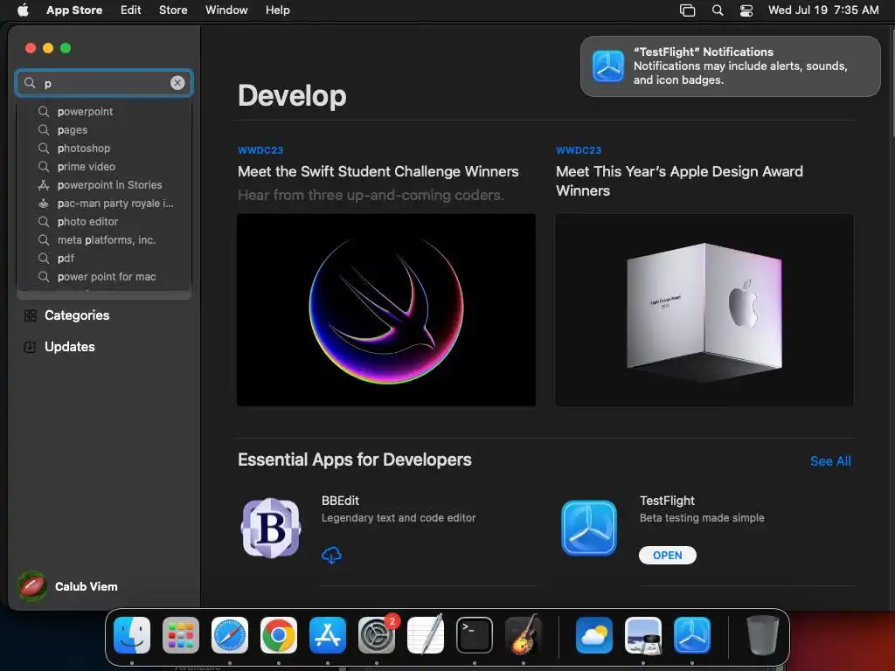Click the TestFlight Notifications banner
The height and width of the screenshot is (671, 895).
730,66
